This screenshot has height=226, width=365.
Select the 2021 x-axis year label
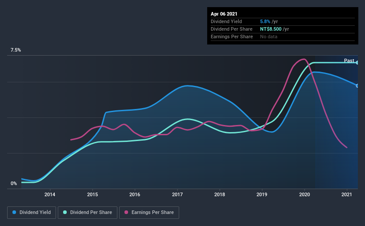347,194
